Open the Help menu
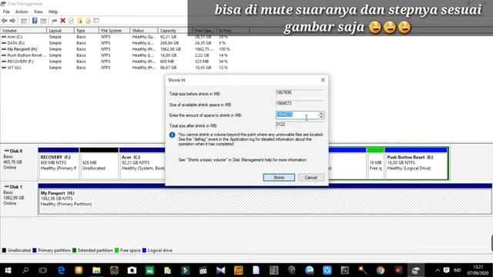 (x=53, y=12)
